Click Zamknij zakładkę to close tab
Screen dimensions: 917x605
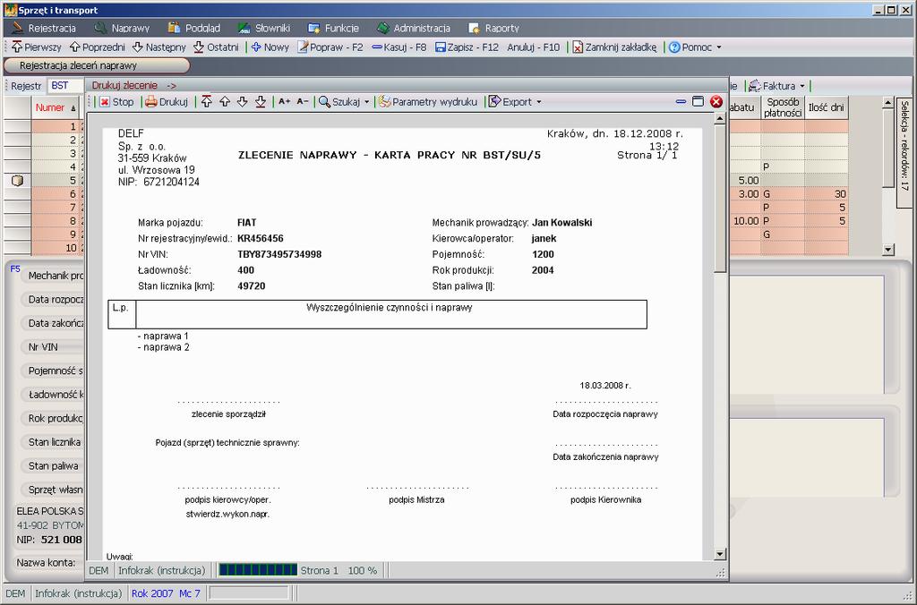[x=614, y=47]
